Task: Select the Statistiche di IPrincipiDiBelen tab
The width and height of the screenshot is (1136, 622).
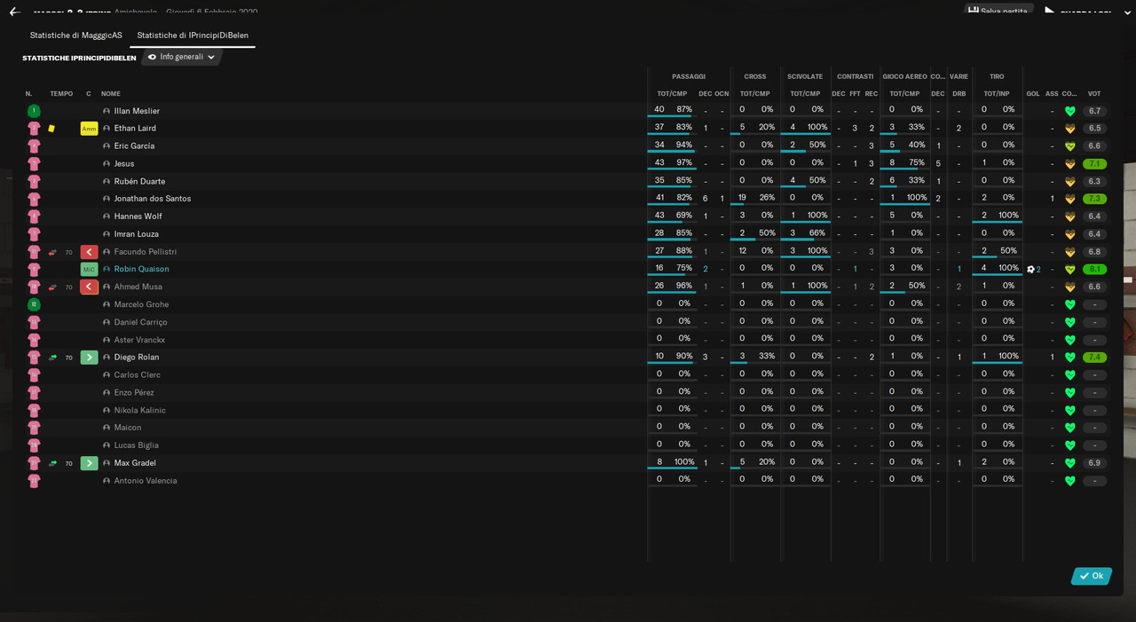Action: [x=193, y=35]
